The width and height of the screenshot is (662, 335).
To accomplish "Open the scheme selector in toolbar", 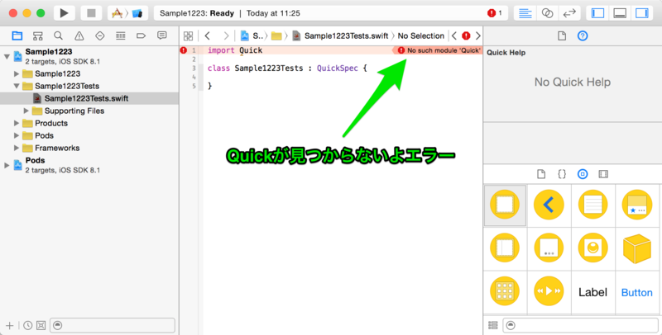I will click(127, 13).
